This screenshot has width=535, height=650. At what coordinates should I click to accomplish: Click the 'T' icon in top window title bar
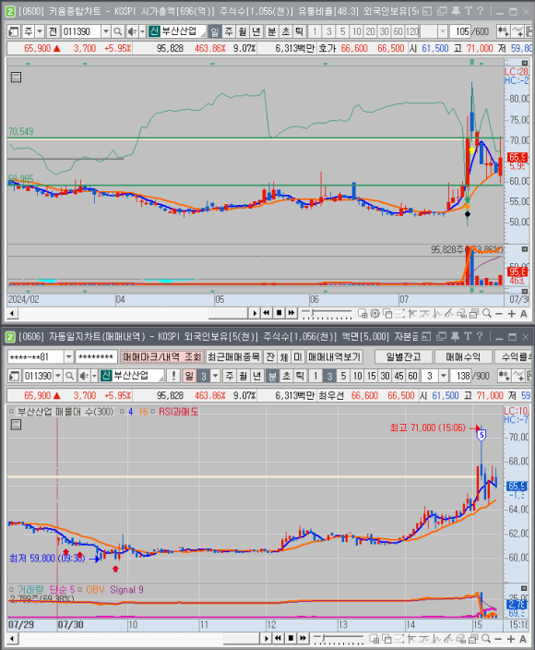[x=469, y=11]
